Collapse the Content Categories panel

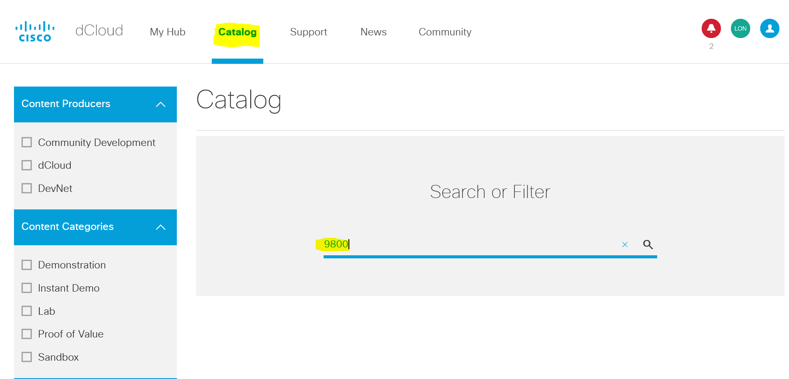[161, 227]
